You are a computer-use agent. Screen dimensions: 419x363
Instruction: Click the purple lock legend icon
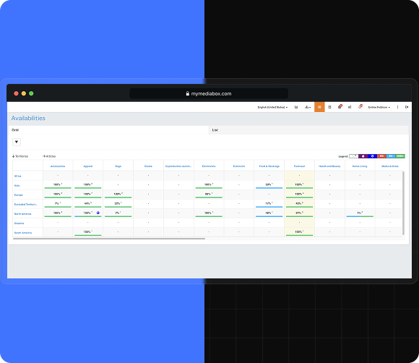click(363, 156)
